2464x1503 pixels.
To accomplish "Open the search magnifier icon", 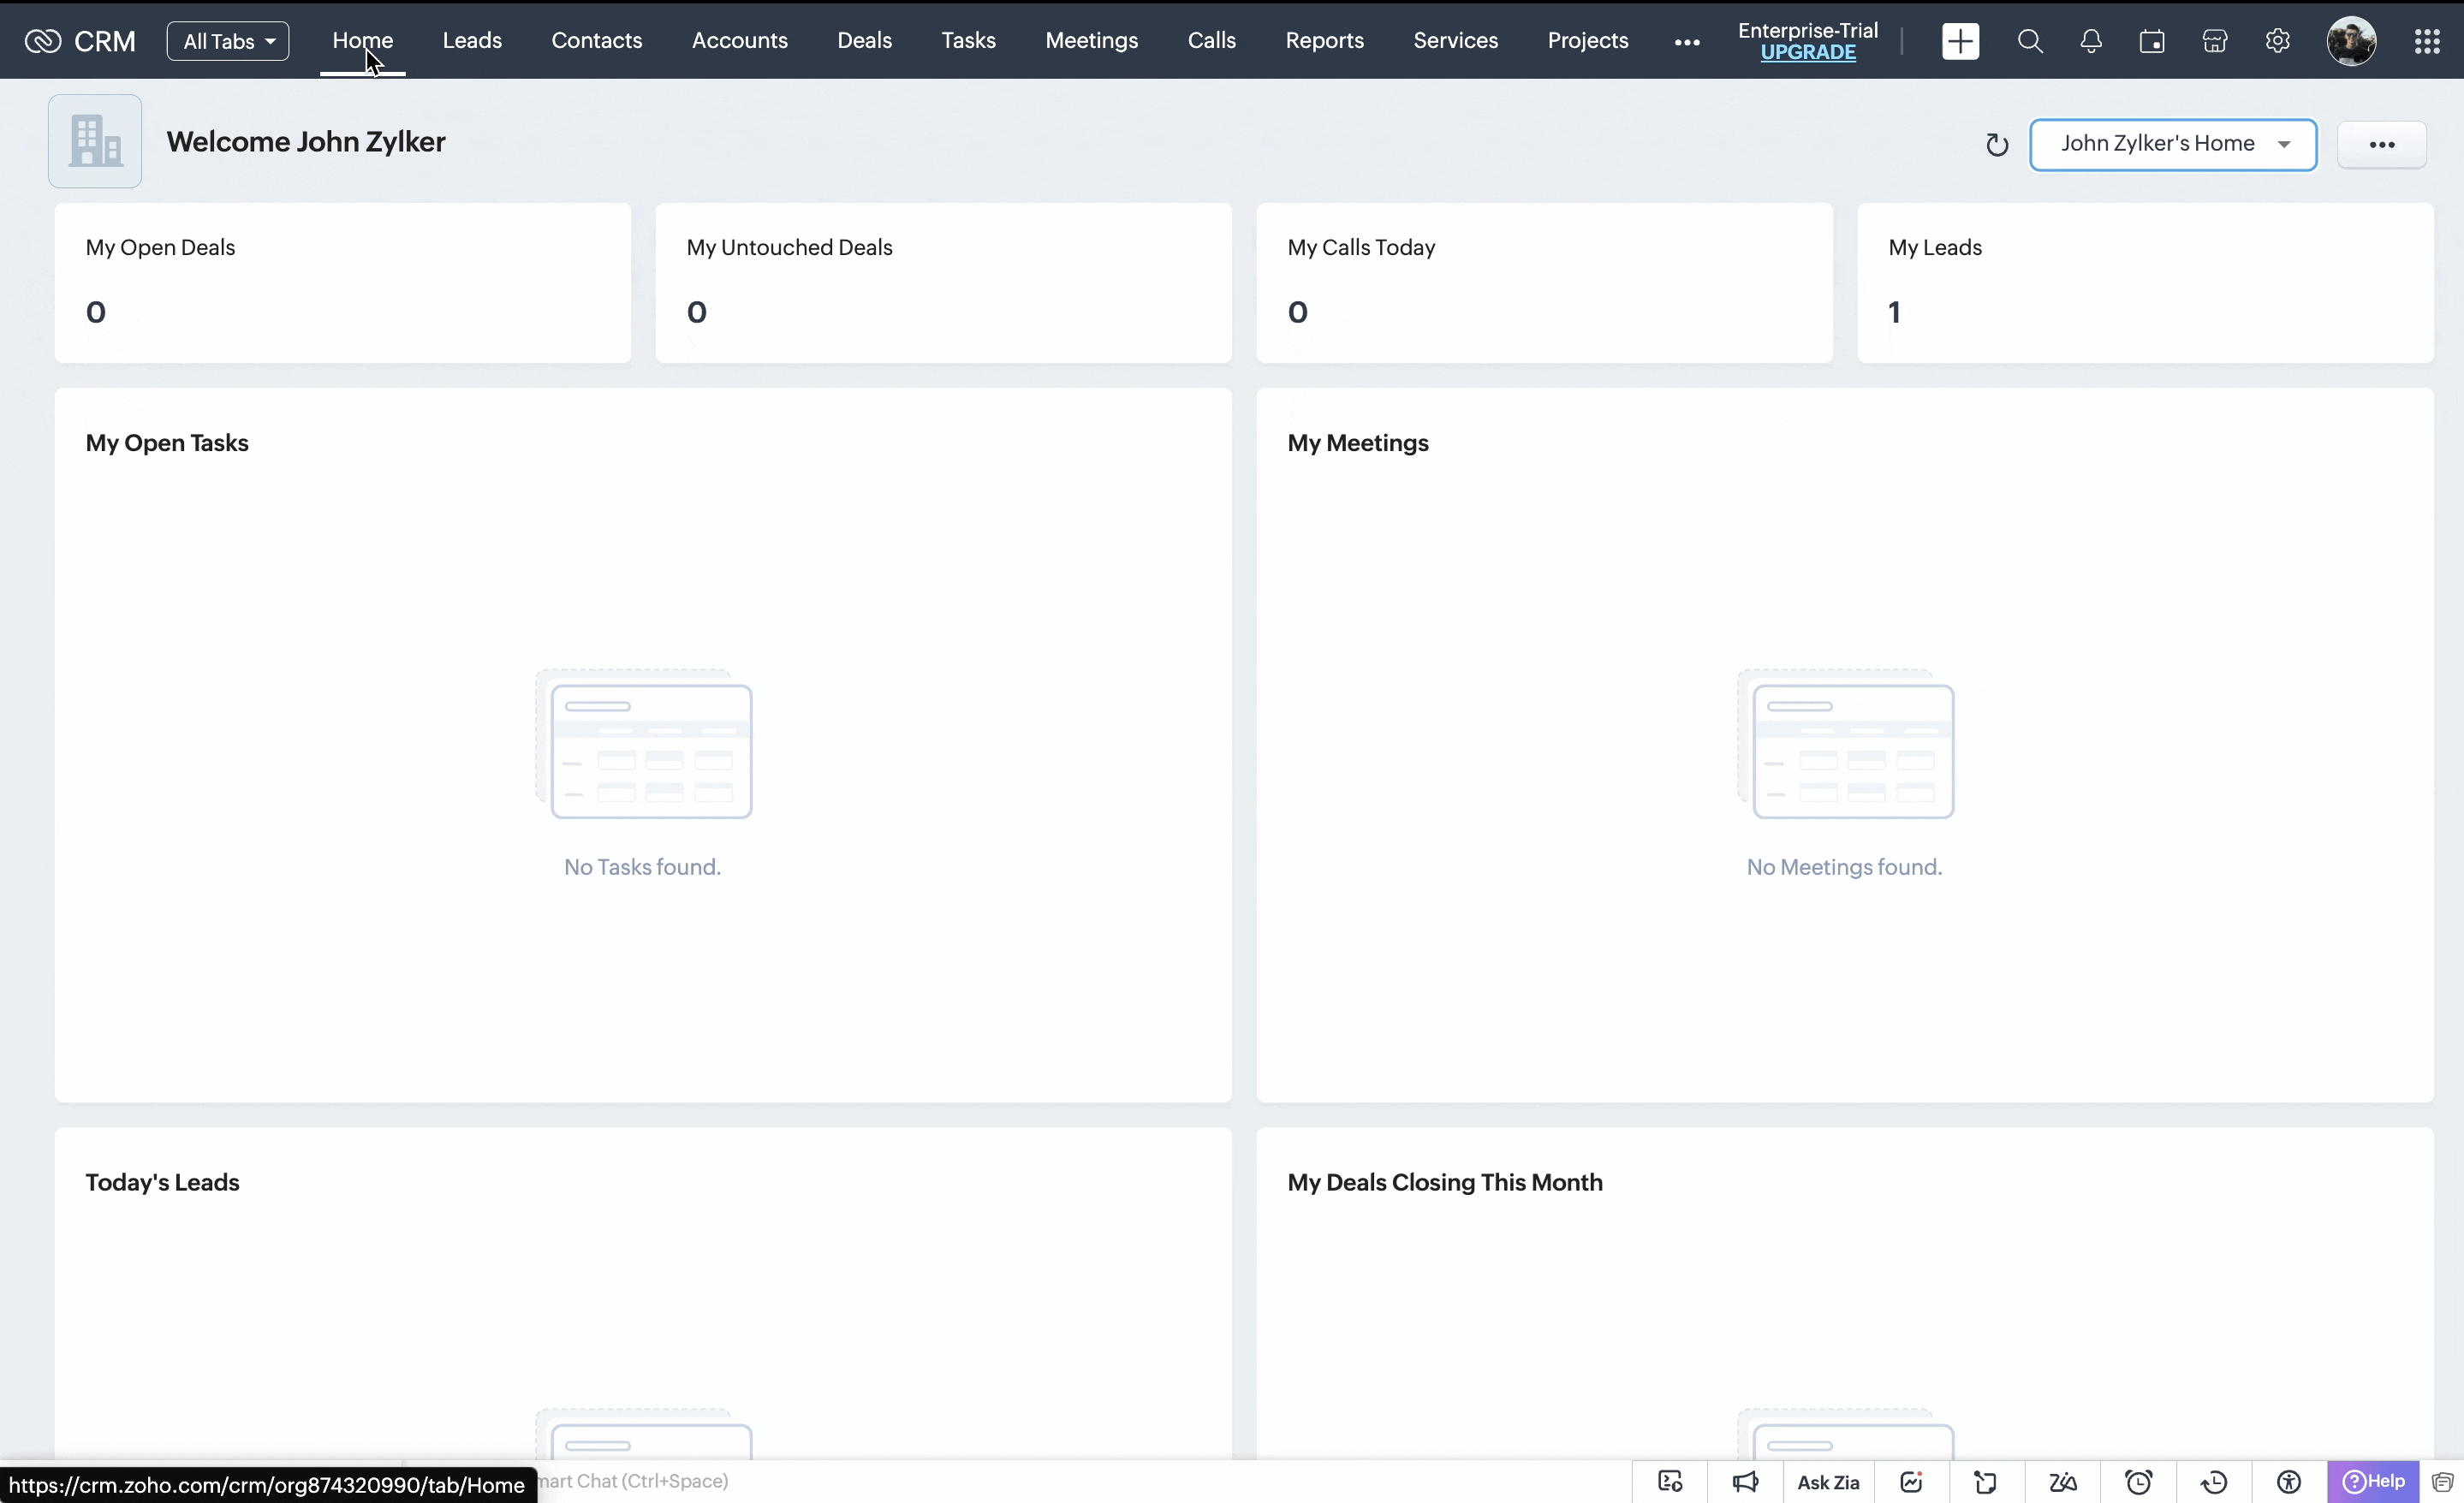I will coord(2029,41).
